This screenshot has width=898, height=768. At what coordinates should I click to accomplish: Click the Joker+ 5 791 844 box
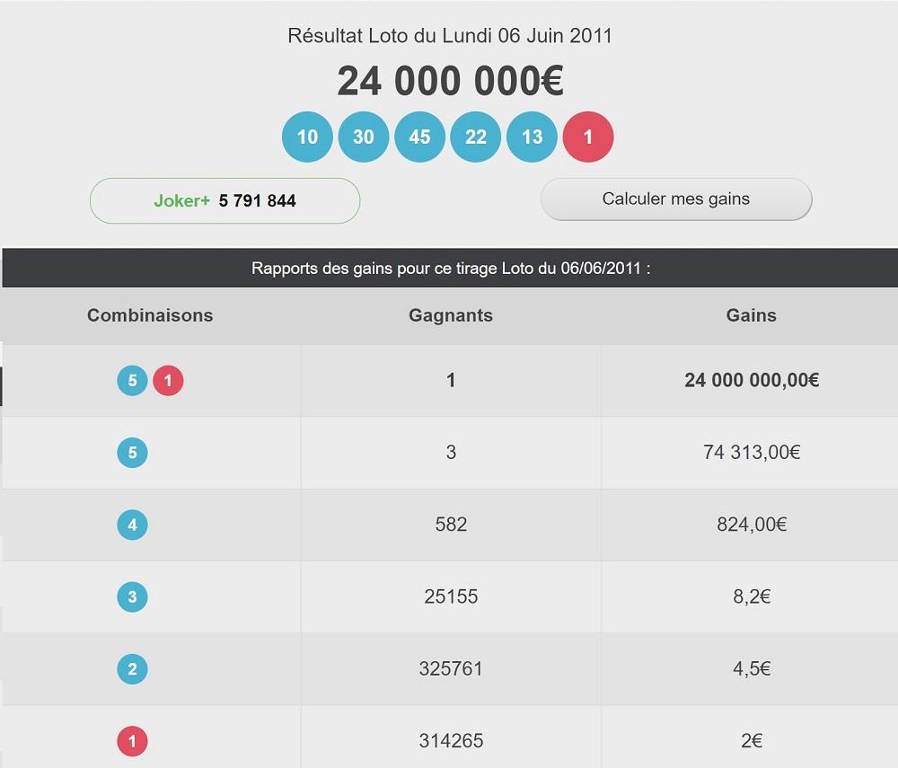pos(224,200)
